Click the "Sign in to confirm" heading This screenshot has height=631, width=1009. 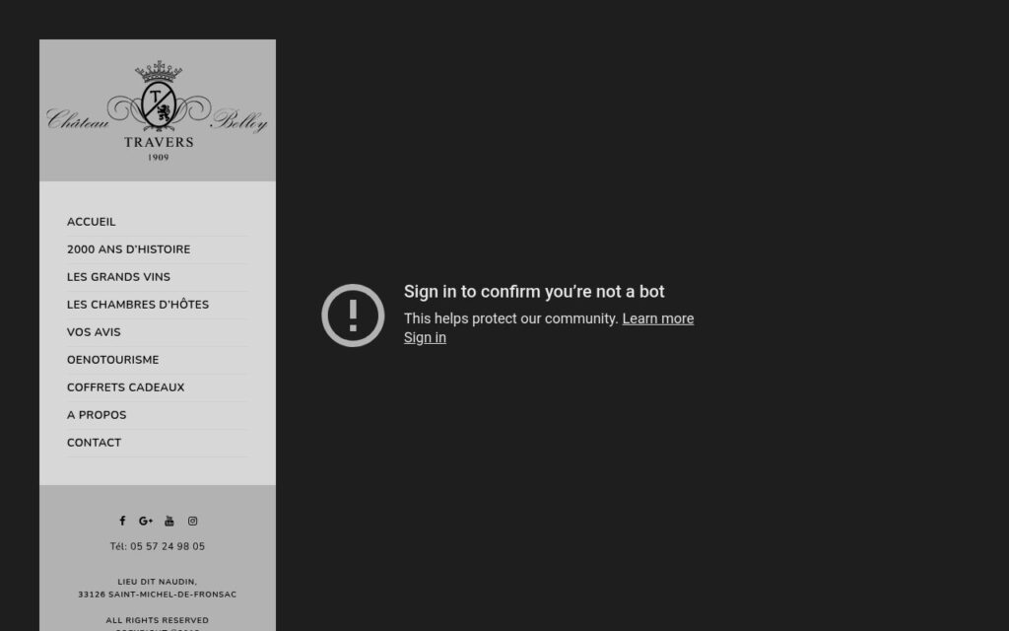click(x=534, y=292)
